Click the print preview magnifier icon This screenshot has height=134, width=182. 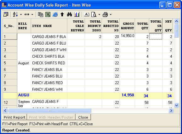coord(94,14)
